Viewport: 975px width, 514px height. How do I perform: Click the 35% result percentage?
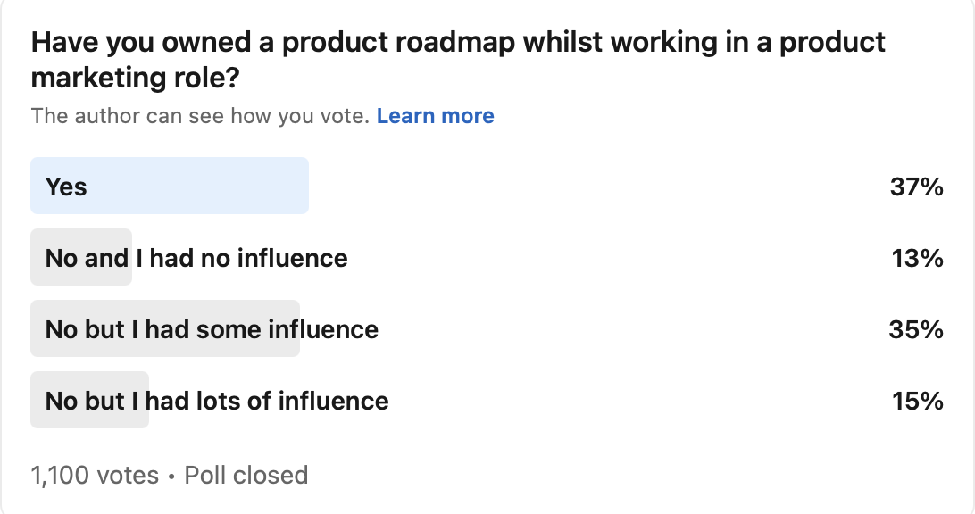pyautogui.click(x=916, y=329)
